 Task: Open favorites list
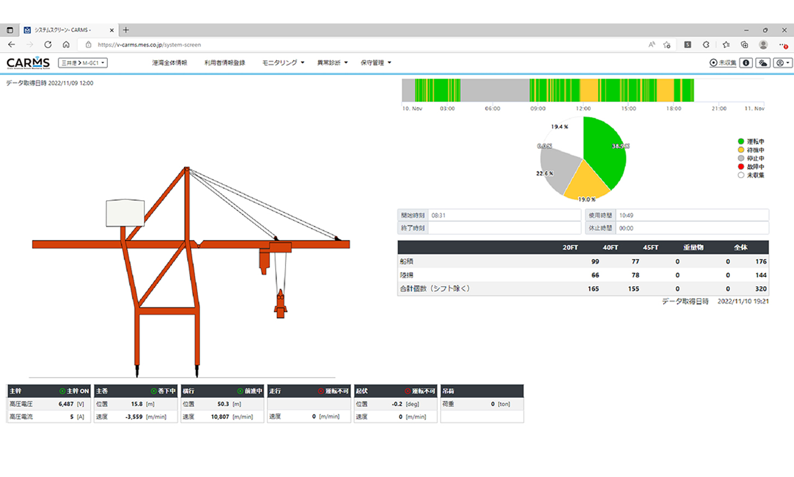[726, 45]
